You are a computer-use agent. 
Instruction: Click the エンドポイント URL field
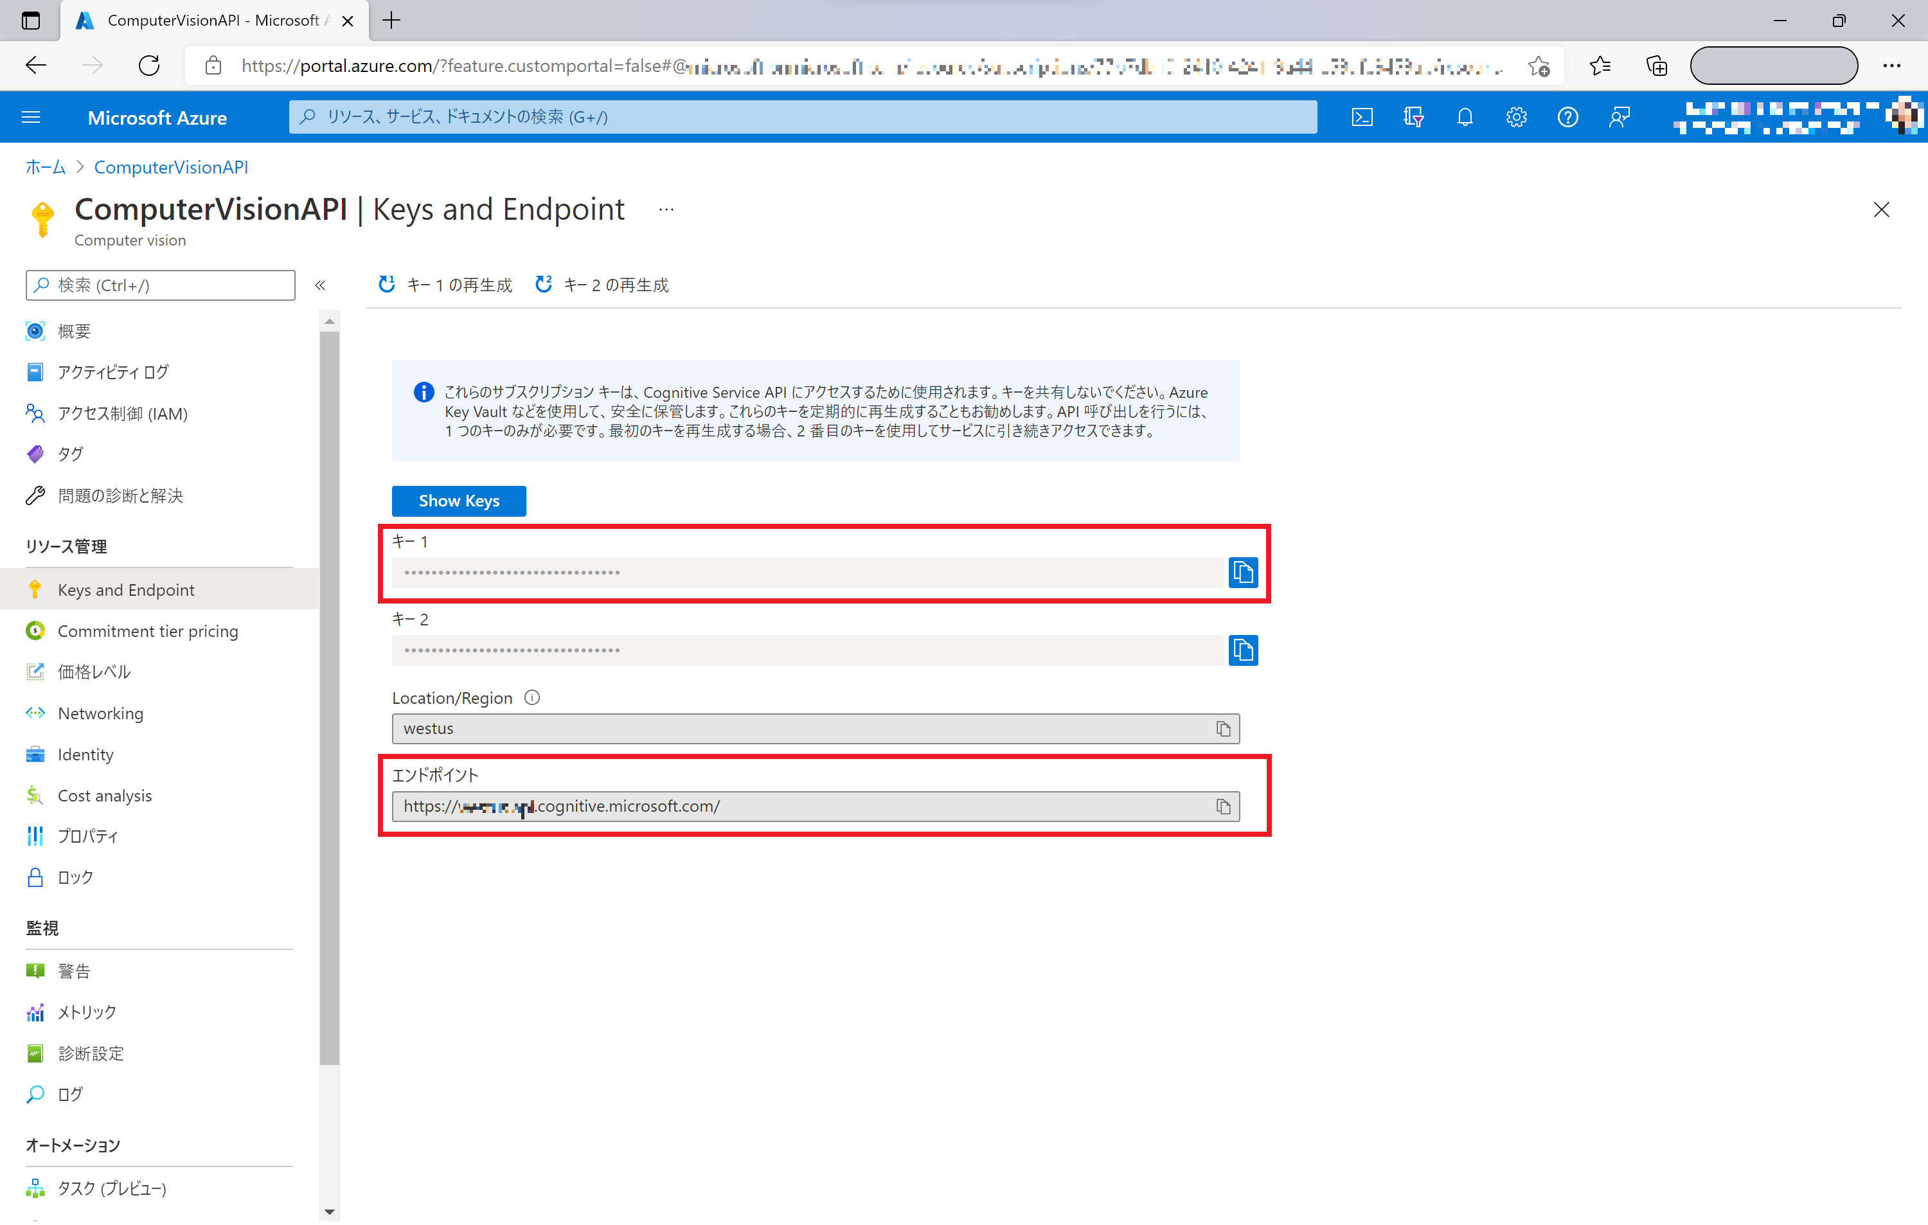[x=816, y=806]
